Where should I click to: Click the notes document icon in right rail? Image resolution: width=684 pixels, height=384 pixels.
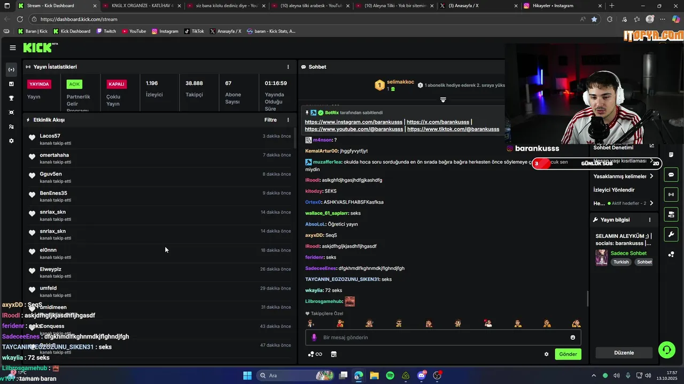coord(671,155)
